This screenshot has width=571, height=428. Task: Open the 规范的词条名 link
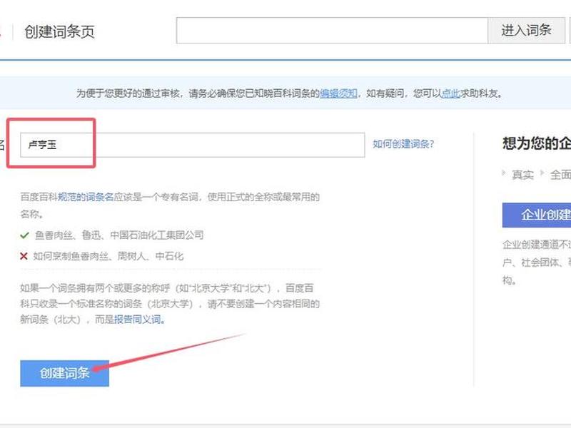(x=86, y=197)
